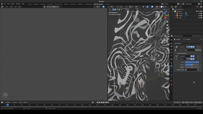Open the Render menu

point(13,4)
